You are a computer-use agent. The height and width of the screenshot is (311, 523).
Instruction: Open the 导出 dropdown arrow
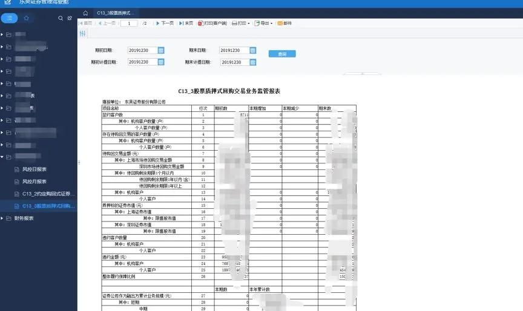272,24
